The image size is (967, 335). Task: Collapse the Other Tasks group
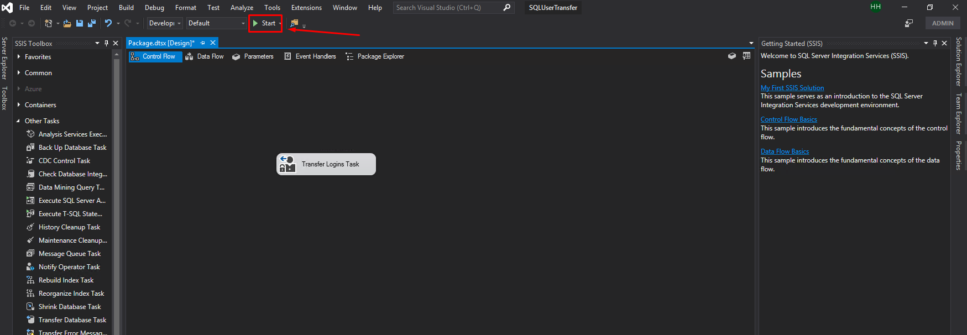coord(19,121)
